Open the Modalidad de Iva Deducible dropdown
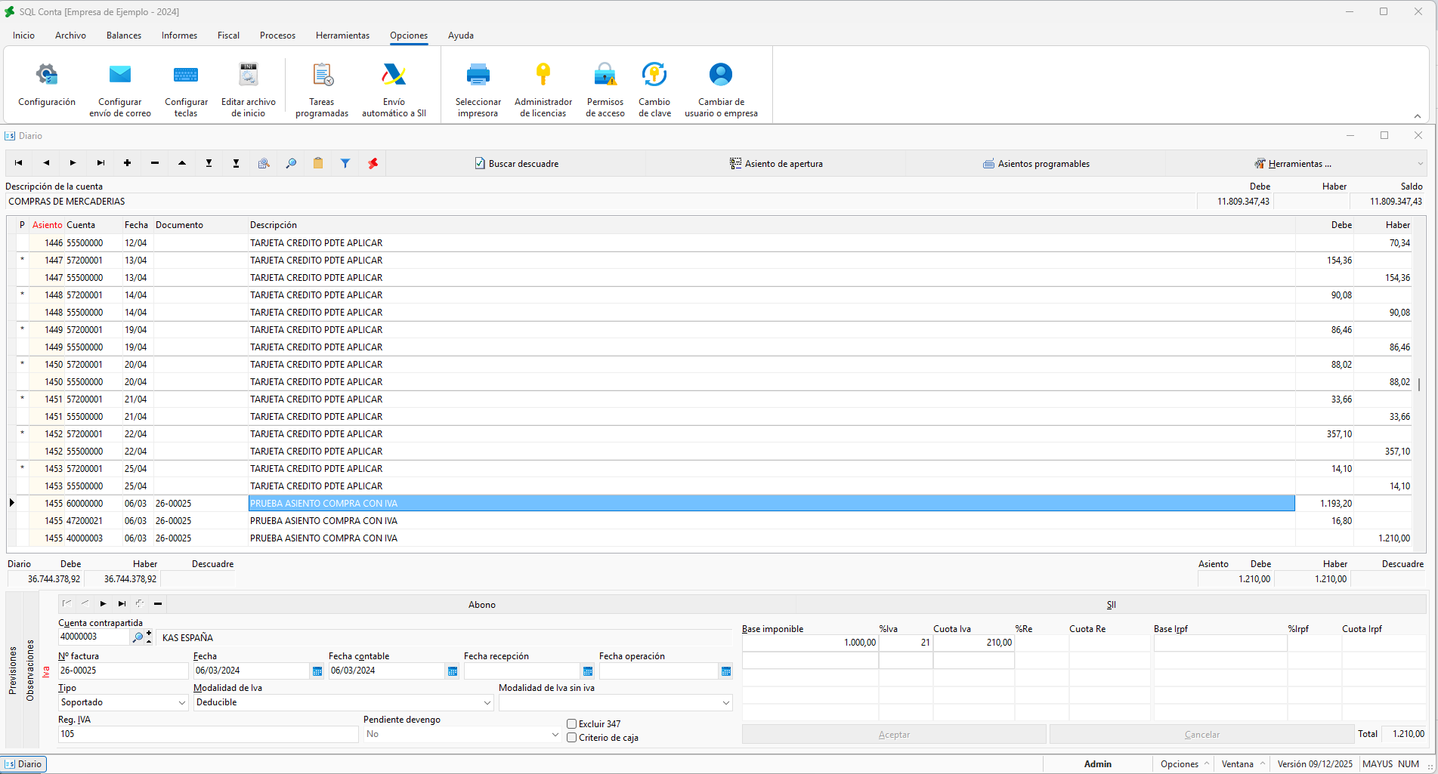 487,702
